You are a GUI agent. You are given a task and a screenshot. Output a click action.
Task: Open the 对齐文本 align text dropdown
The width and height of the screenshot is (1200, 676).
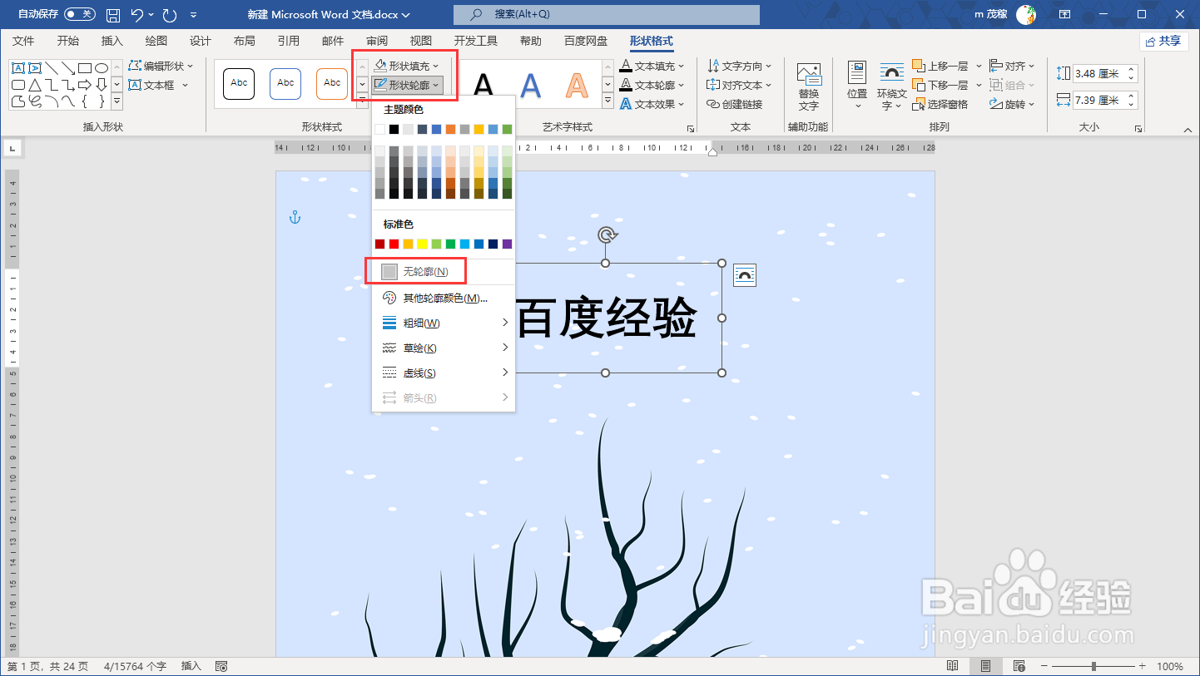pyautogui.click(x=739, y=85)
